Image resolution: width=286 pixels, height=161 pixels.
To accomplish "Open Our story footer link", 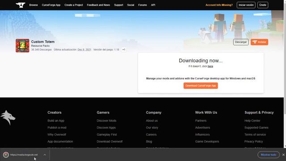I will 152,127.
